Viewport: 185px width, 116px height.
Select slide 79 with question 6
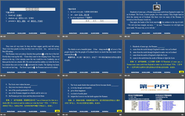pos(30,95)
